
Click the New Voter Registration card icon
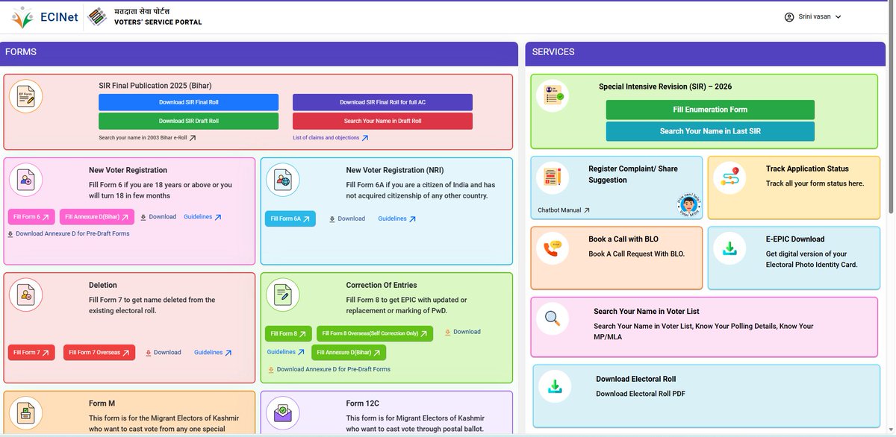pyautogui.click(x=25, y=180)
